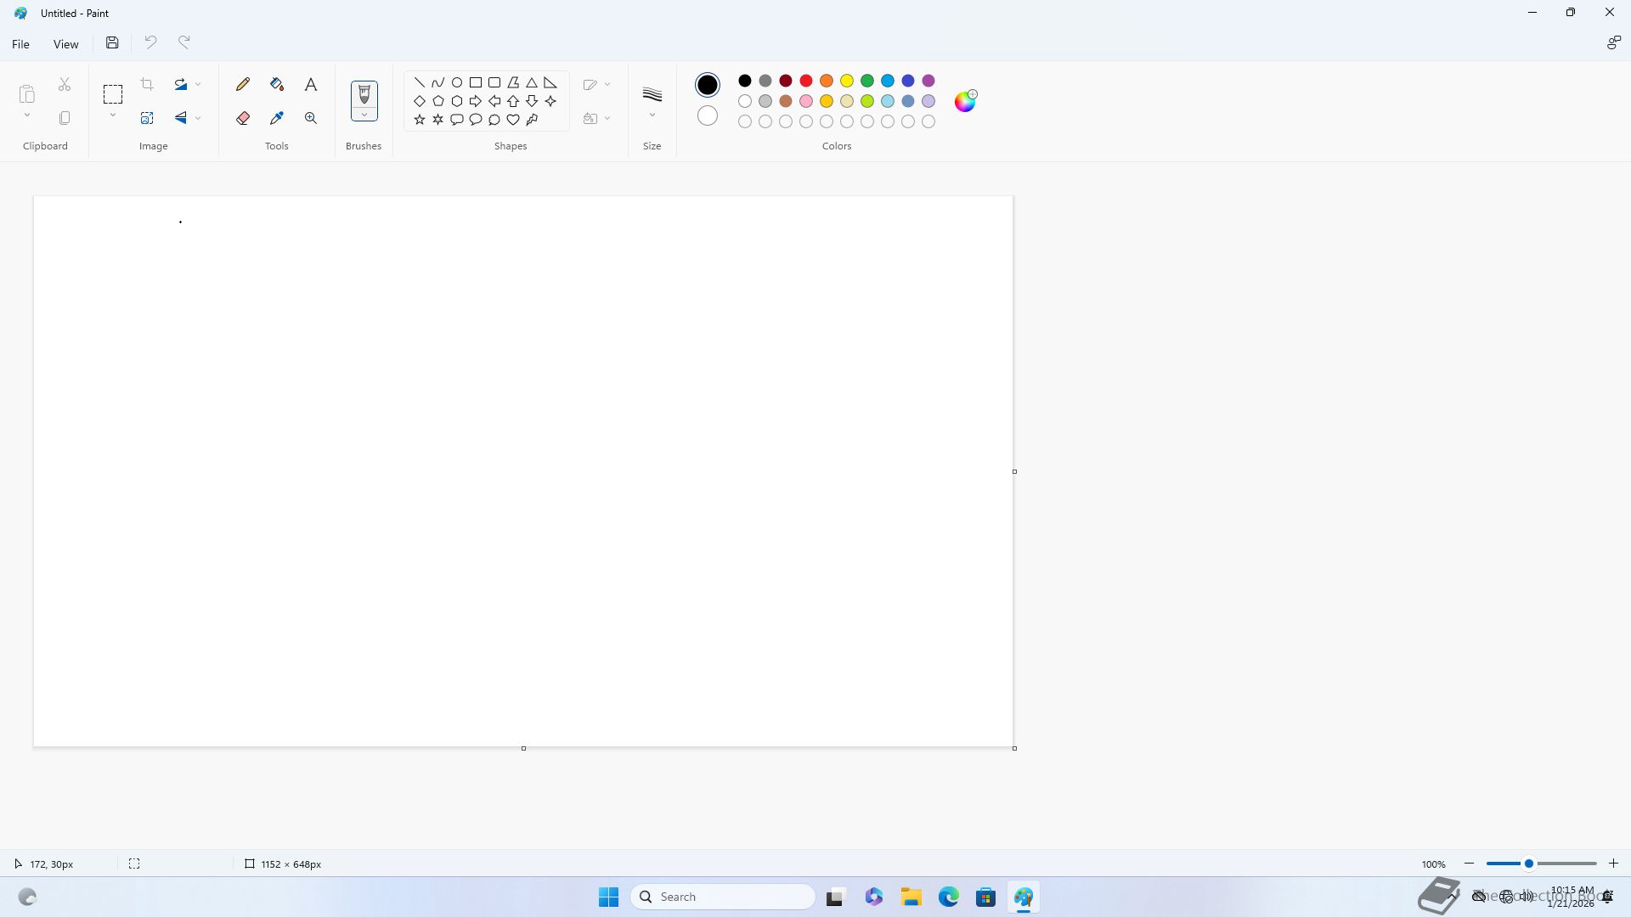Choose the Fill bucket tool
The height and width of the screenshot is (917, 1631).
[277, 84]
